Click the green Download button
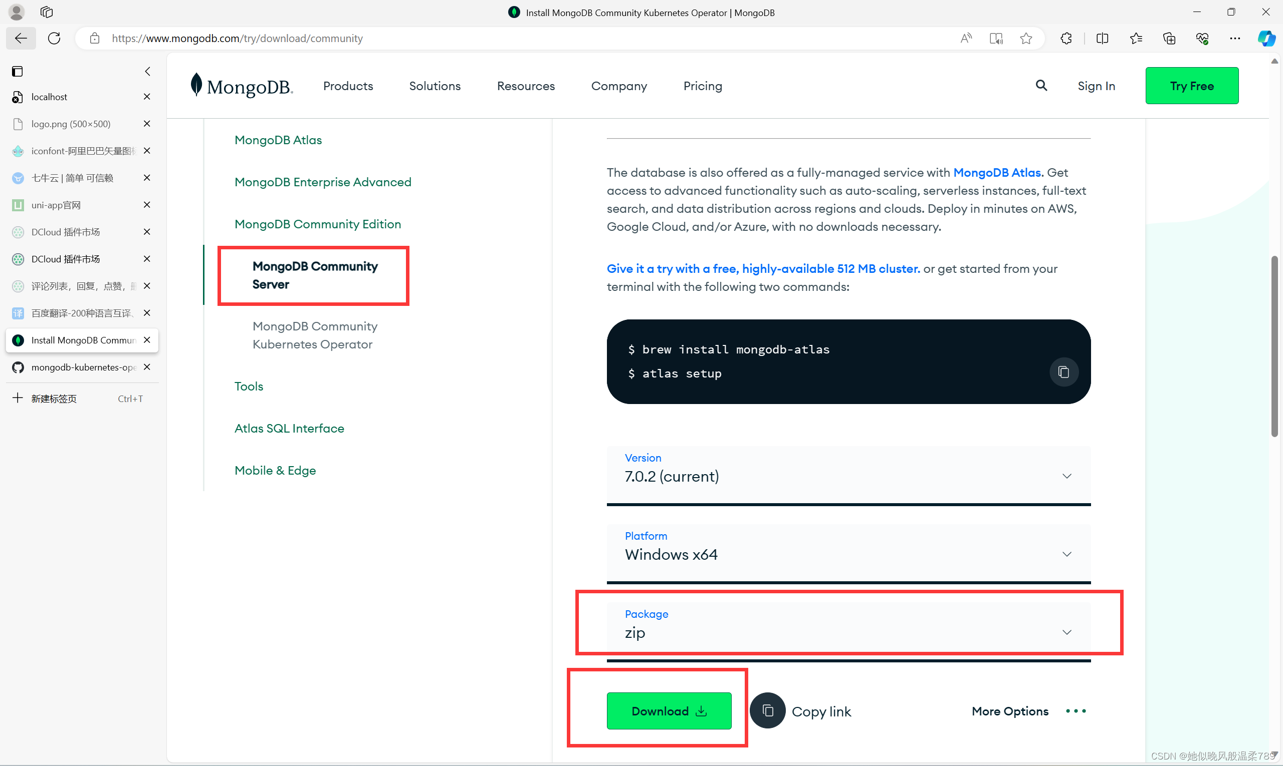 coord(669,711)
